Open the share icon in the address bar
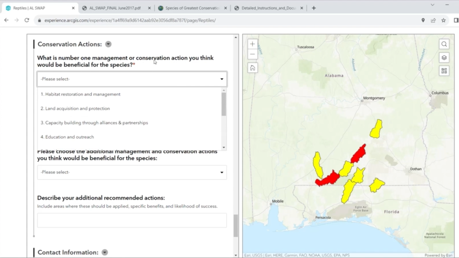This screenshot has height=258, width=459. [x=433, y=20]
